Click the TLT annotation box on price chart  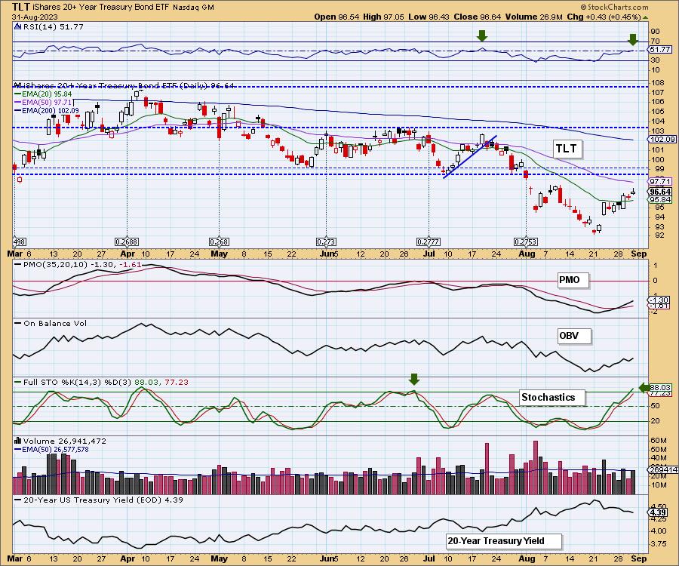567,149
